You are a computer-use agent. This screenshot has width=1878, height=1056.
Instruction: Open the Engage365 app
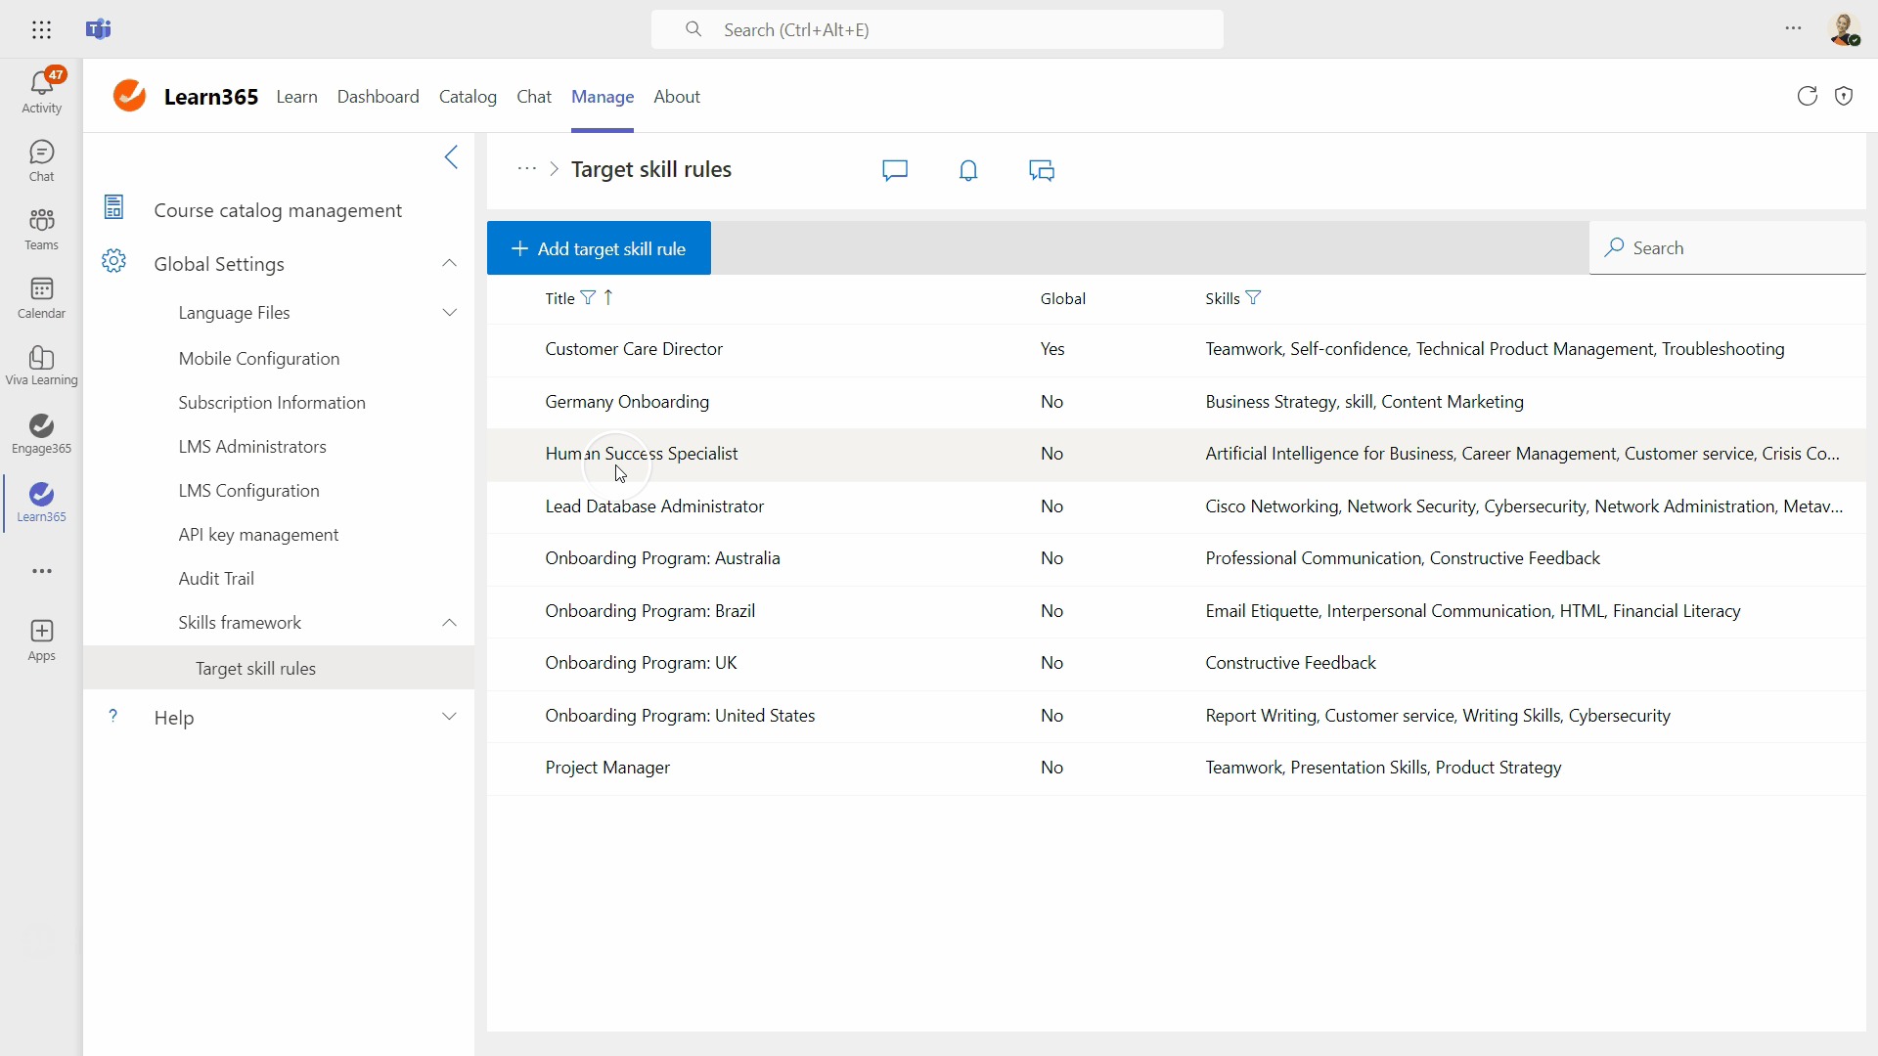pos(41,434)
